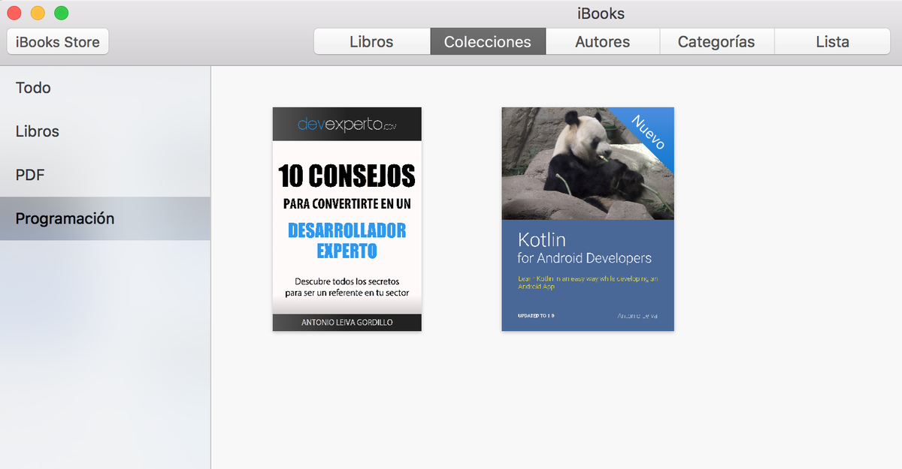Open the PDF collection in sidebar
Image resolution: width=902 pixels, height=469 pixels.
pos(105,175)
